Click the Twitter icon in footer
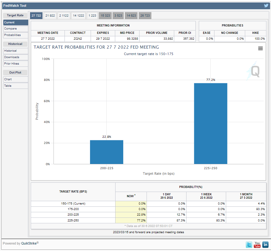Screen dimensions: 271x251 (249, 245)
